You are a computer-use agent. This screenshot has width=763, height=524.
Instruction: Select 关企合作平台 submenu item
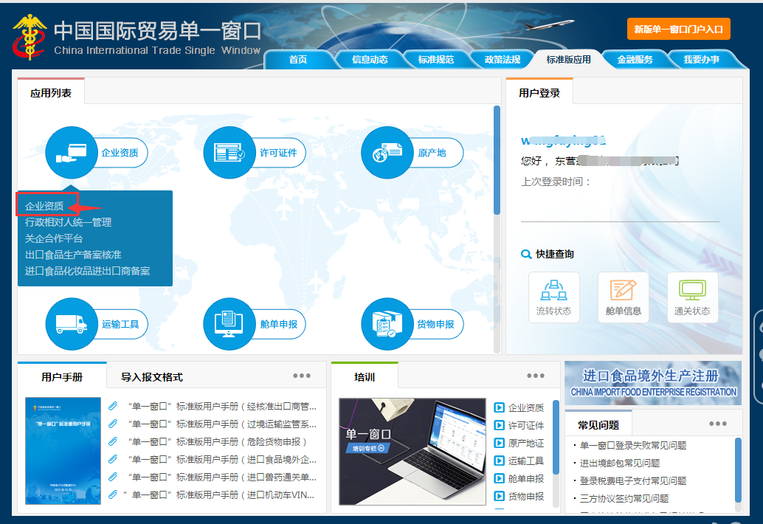click(54, 238)
